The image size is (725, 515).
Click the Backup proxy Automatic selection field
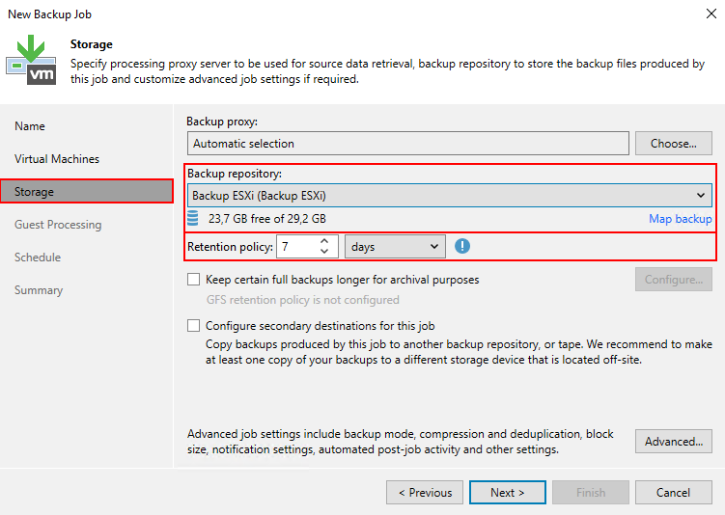pyautogui.click(x=408, y=143)
